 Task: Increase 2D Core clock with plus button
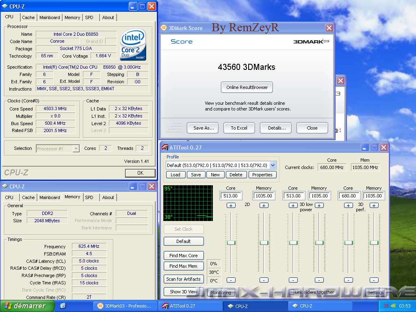231,205
